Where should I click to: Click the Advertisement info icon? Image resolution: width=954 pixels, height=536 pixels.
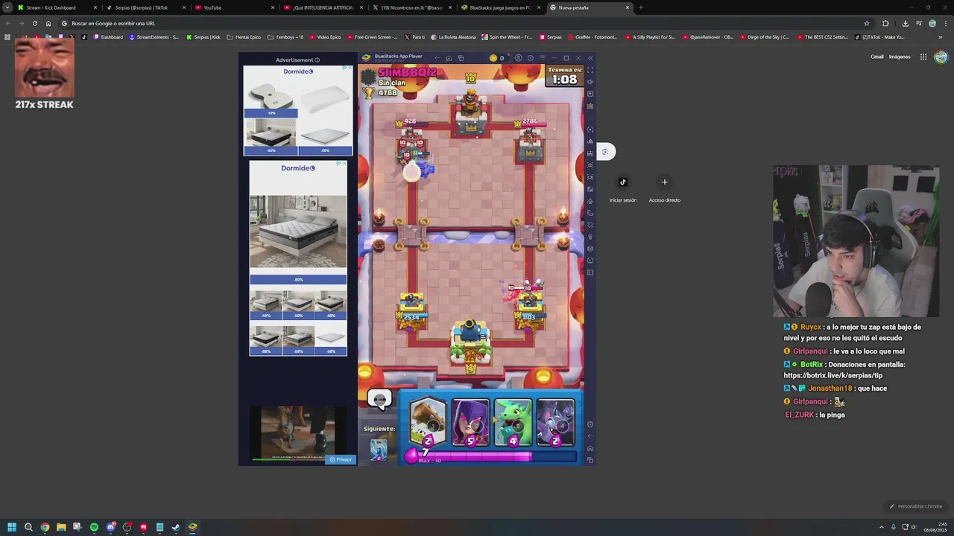(317, 60)
